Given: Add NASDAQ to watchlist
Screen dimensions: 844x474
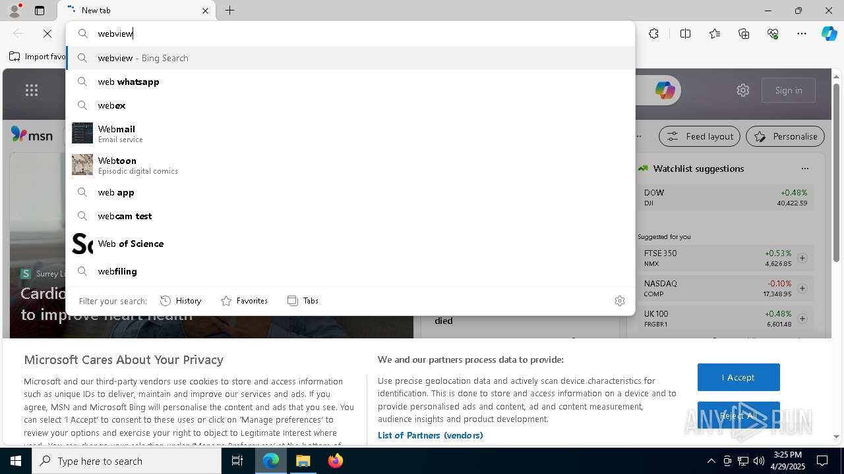Looking at the screenshot, I should 802,288.
